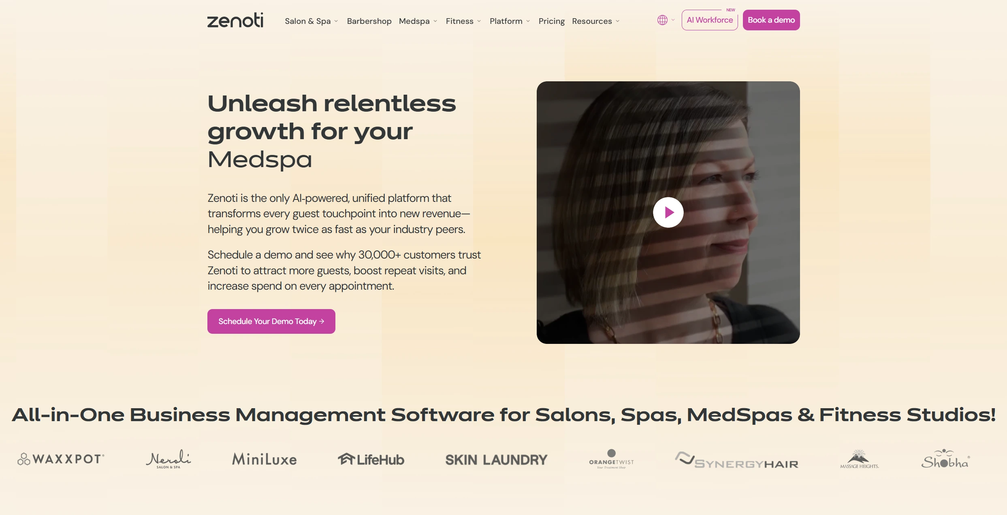This screenshot has width=1007, height=515.
Task: Click the Shobha logo
Action: (945, 459)
